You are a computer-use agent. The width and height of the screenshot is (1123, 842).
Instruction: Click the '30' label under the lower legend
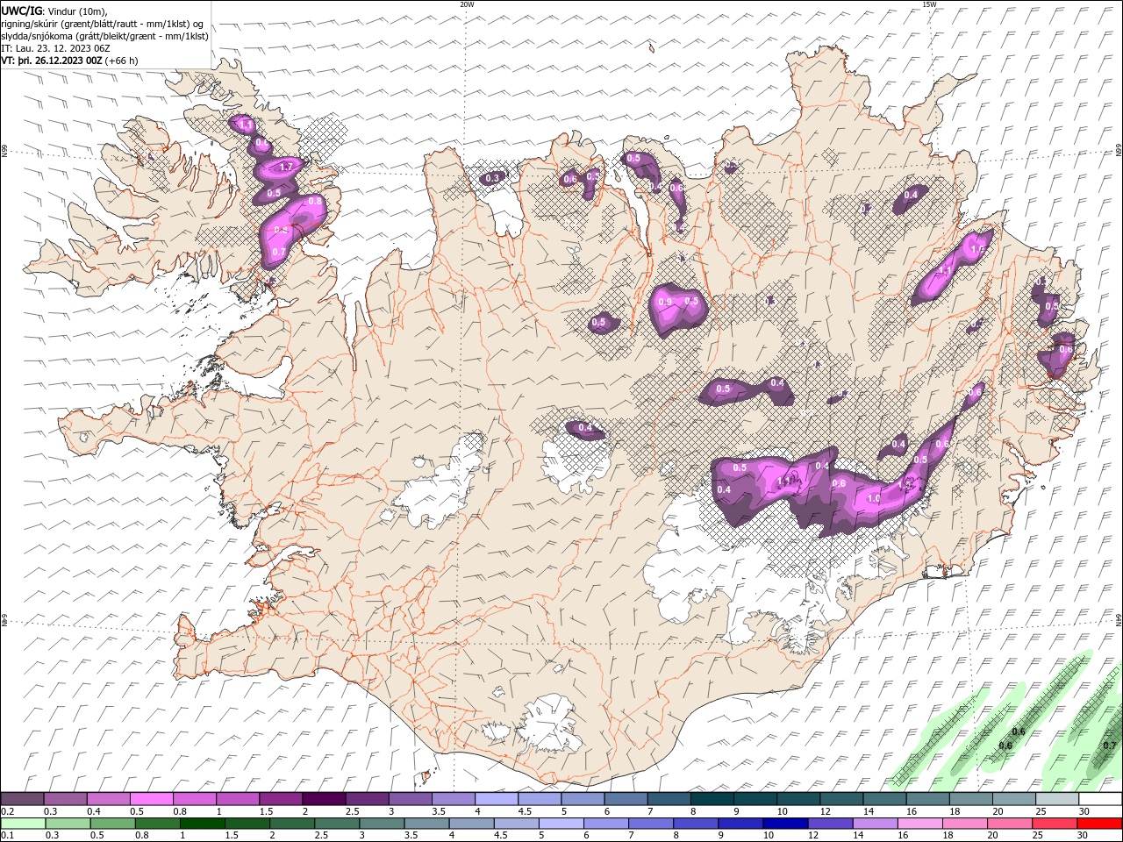point(1084,836)
